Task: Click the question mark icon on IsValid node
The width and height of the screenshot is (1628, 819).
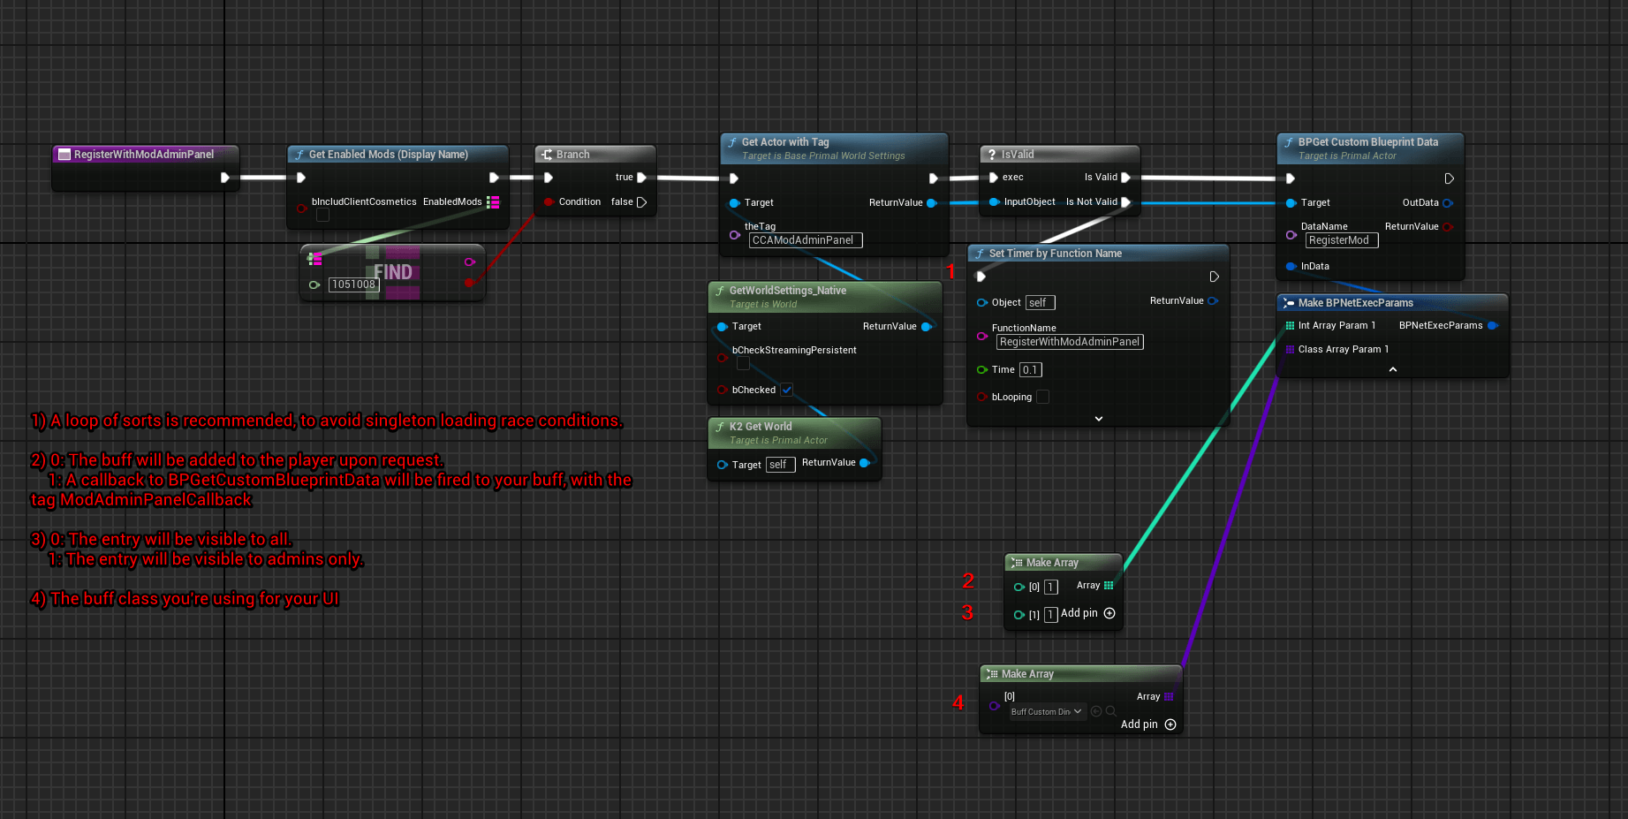Action: click(993, 154)
